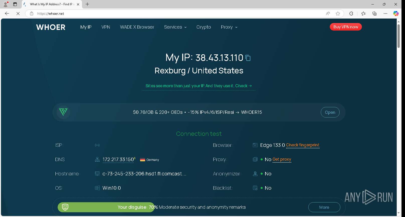Open the Crypto nav item
This screenshot has width=405, height=217.
tap(204, 27)
